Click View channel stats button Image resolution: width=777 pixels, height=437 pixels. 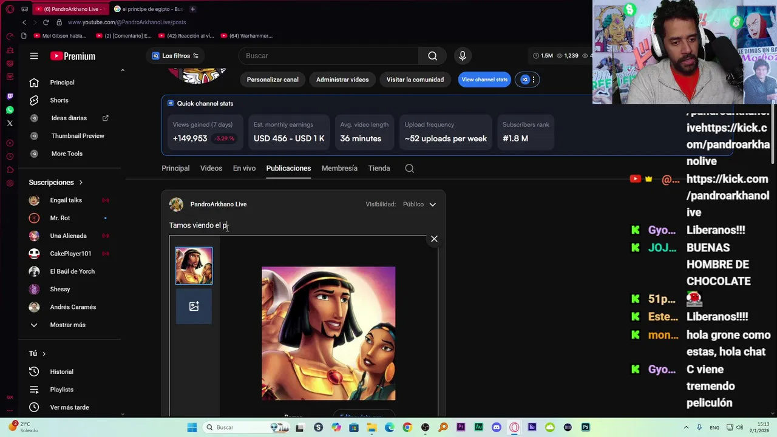484,80
